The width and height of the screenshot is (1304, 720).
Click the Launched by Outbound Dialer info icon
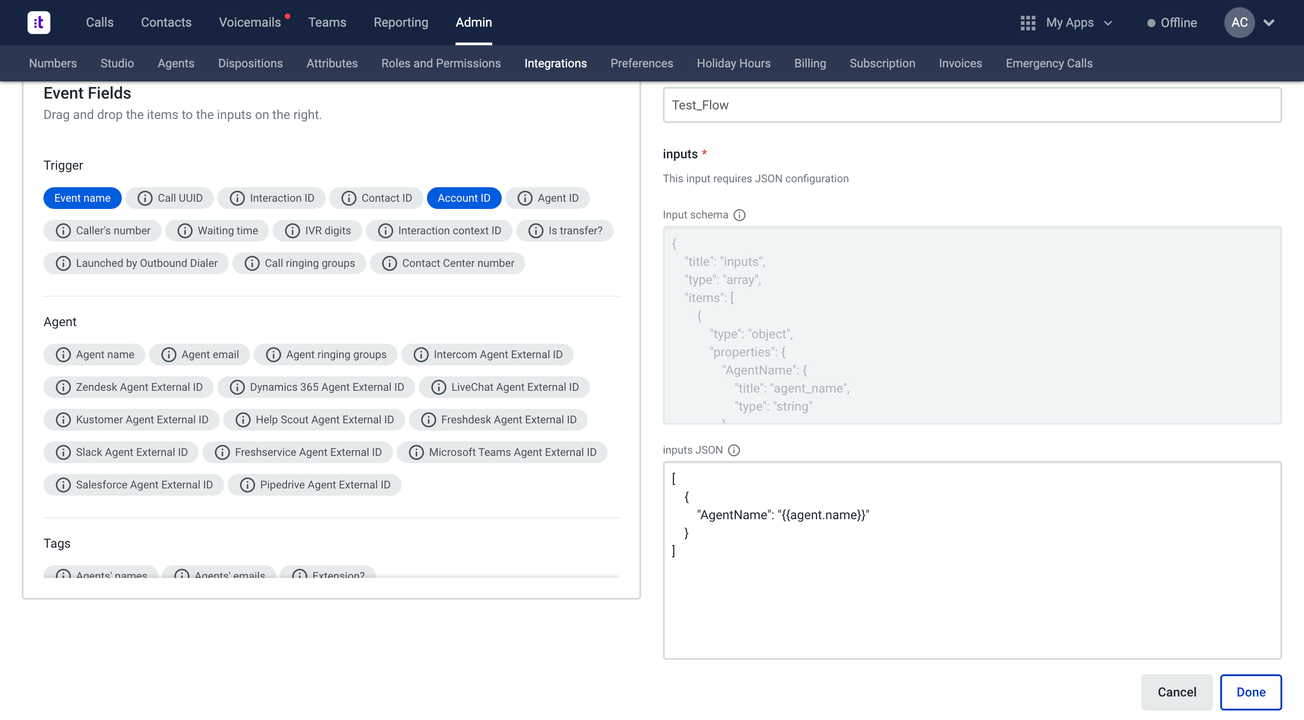(63, 263)
